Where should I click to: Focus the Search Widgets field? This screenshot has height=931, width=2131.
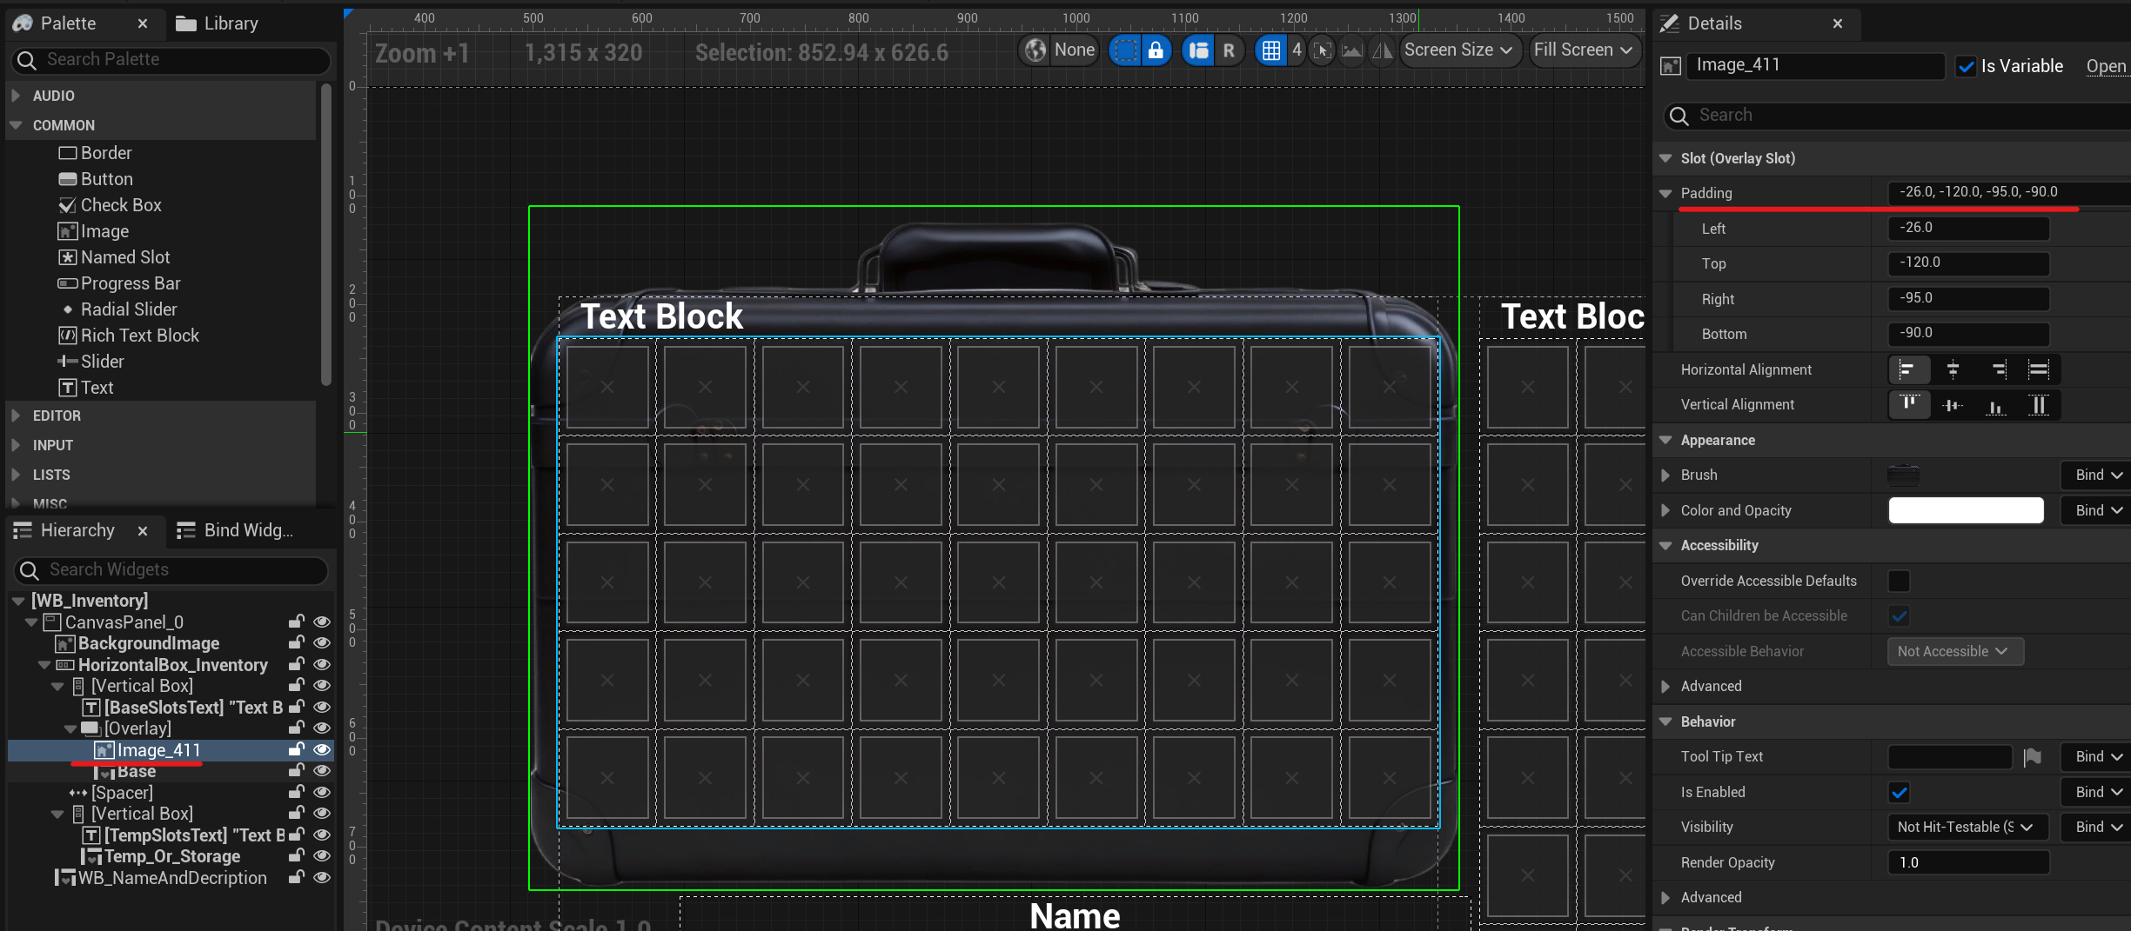[x=171, y=569]
